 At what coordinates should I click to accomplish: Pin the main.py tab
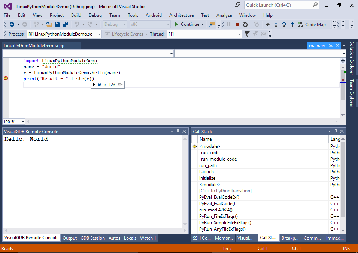click(330, 45)
